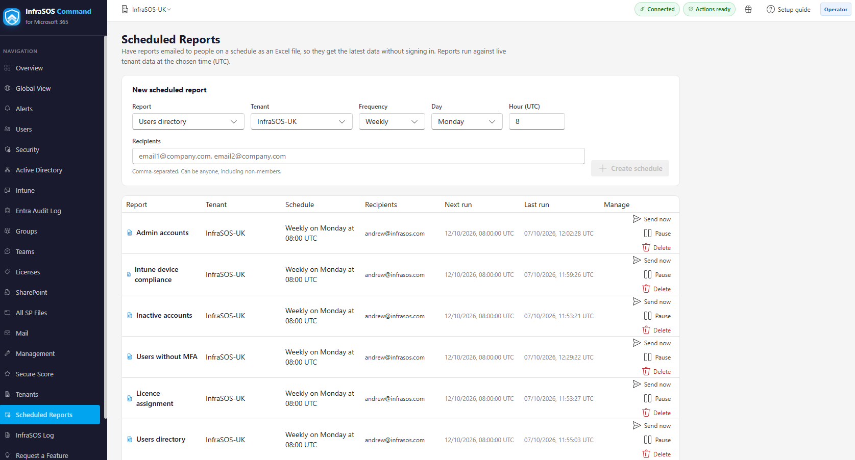The height and width of the screenshot is (460, 855).
Task: Focus the Hour (UTC) input field
Action: coord(536,121)
